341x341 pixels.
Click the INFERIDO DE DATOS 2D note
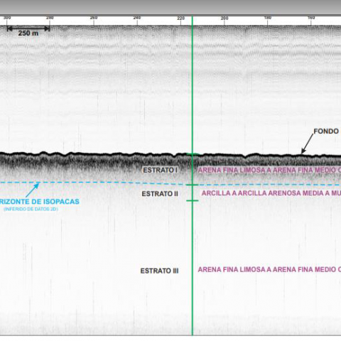point(31,209)
